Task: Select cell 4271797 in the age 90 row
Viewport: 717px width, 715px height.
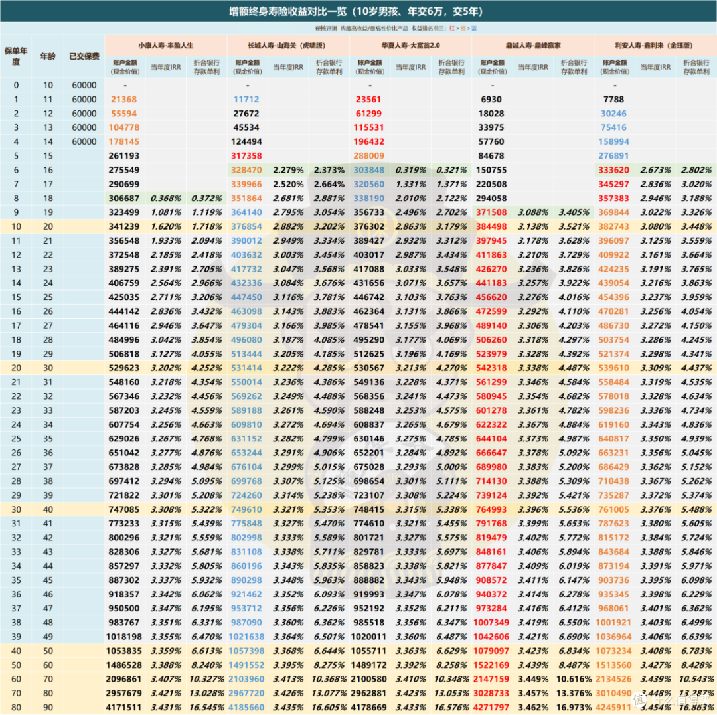Action: pos(491,707)
